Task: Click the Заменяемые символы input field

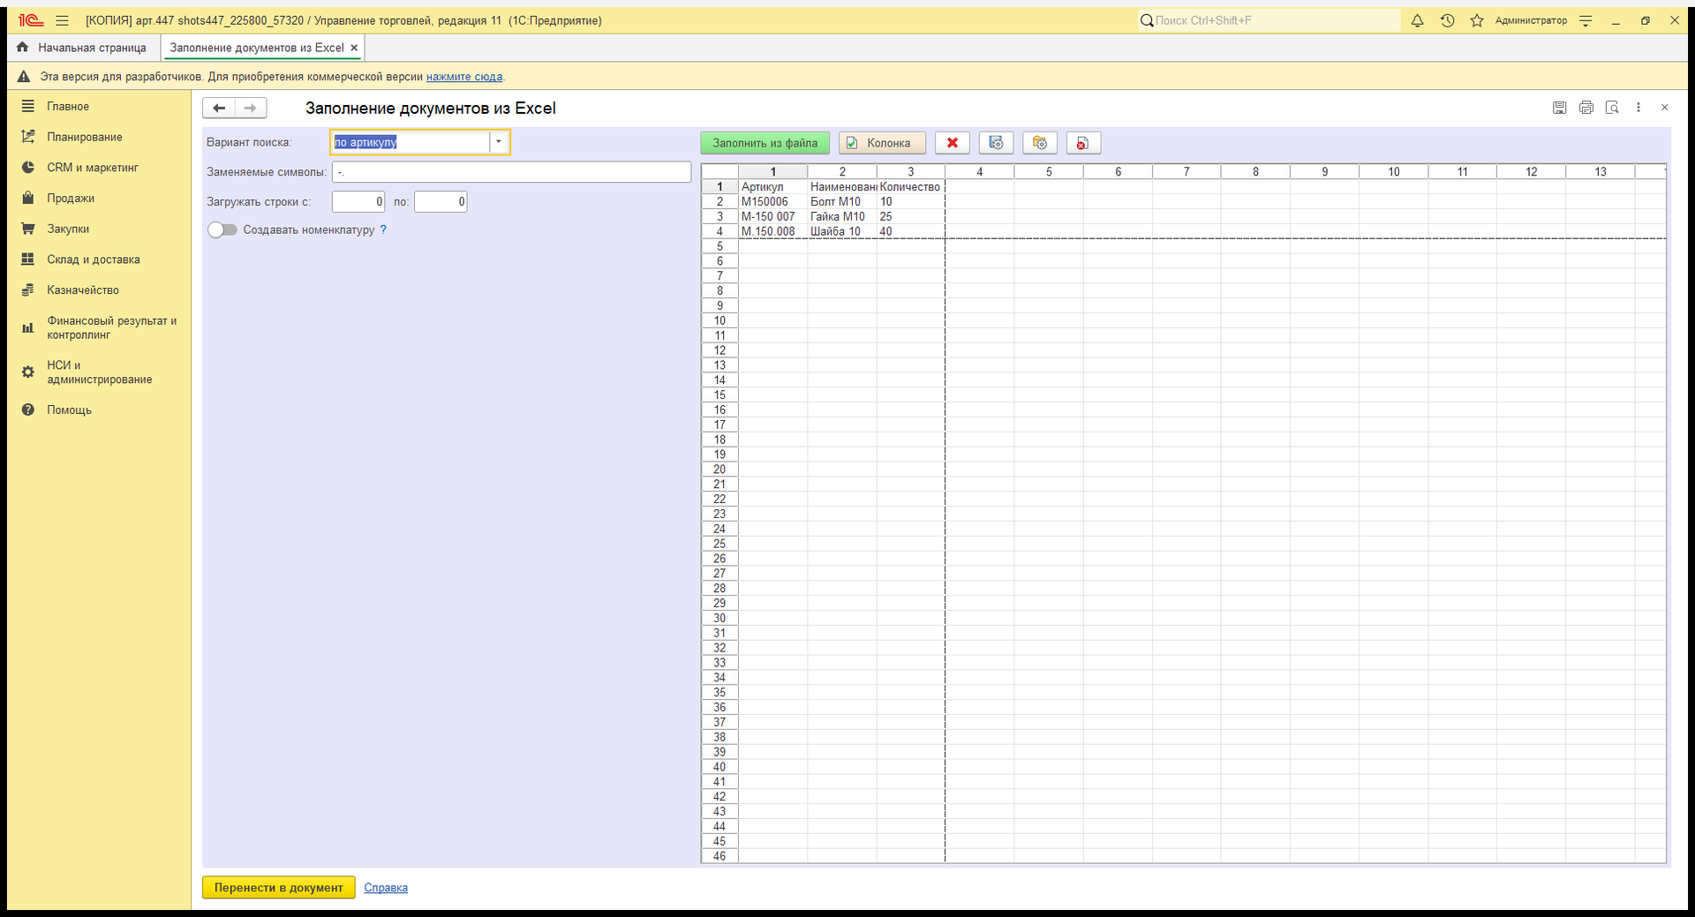Action: 511,172
